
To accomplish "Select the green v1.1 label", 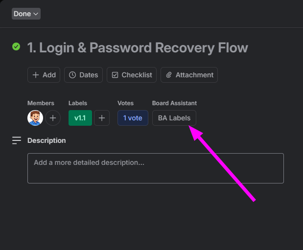I will coord(80,118).
